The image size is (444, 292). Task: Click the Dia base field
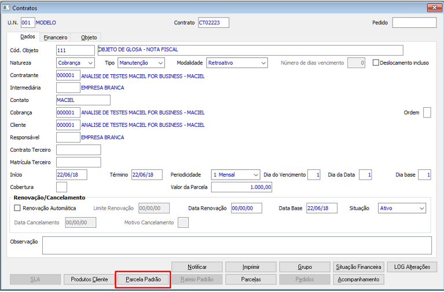tap(424, 175)
